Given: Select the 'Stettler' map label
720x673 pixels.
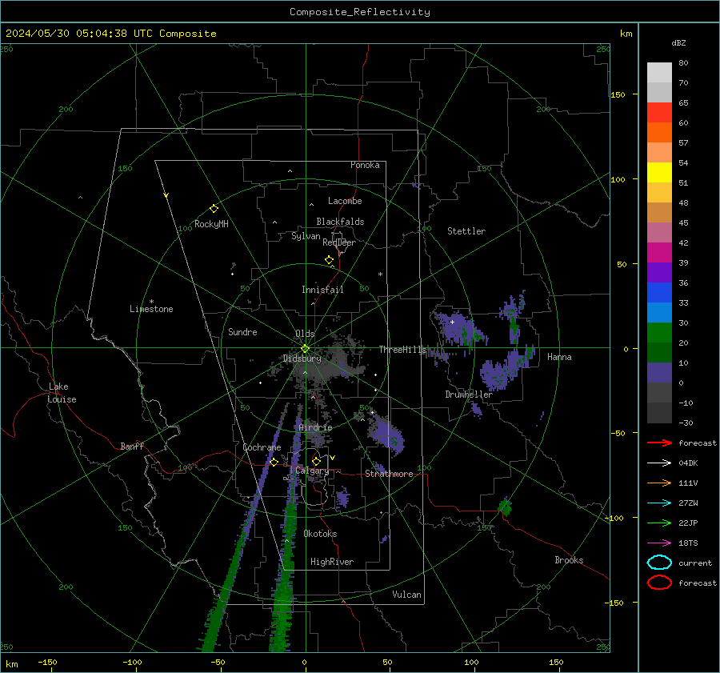Looking at the screenshot, I should [x=466, y=231].
